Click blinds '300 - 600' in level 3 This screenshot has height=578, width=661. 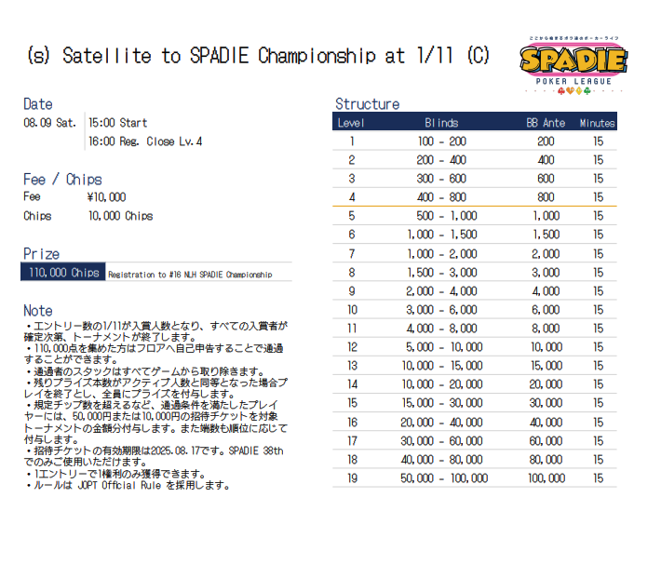[441, 179]
